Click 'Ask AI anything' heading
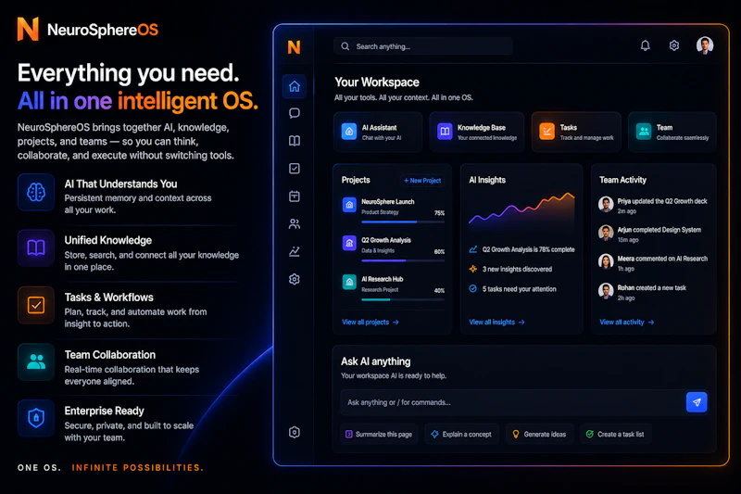Viewport: 741px width, 494px height. point(376,361)
